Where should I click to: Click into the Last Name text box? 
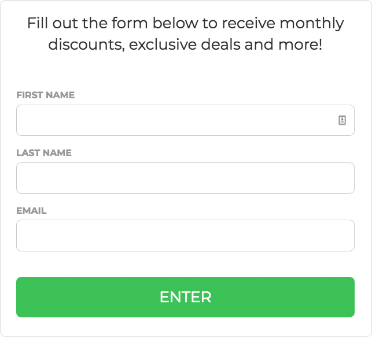[x=185, y=178]
